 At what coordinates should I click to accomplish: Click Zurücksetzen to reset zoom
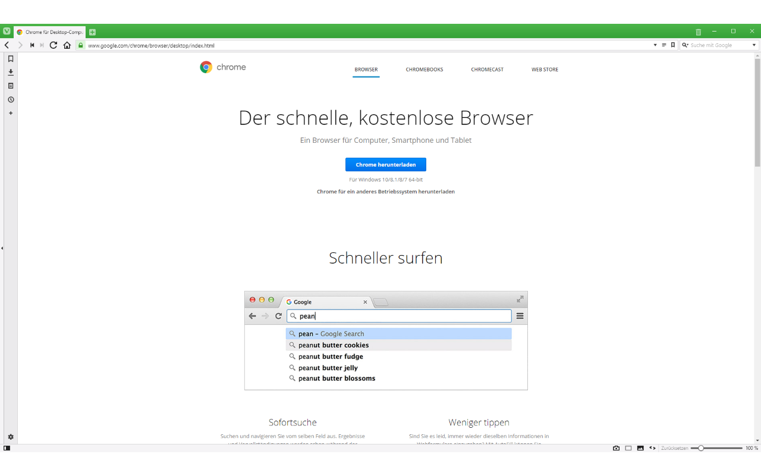pos(675,448)
